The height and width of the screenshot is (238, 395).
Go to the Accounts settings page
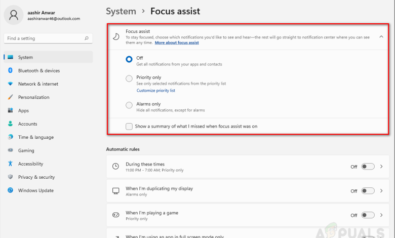[x=27, y=124]
